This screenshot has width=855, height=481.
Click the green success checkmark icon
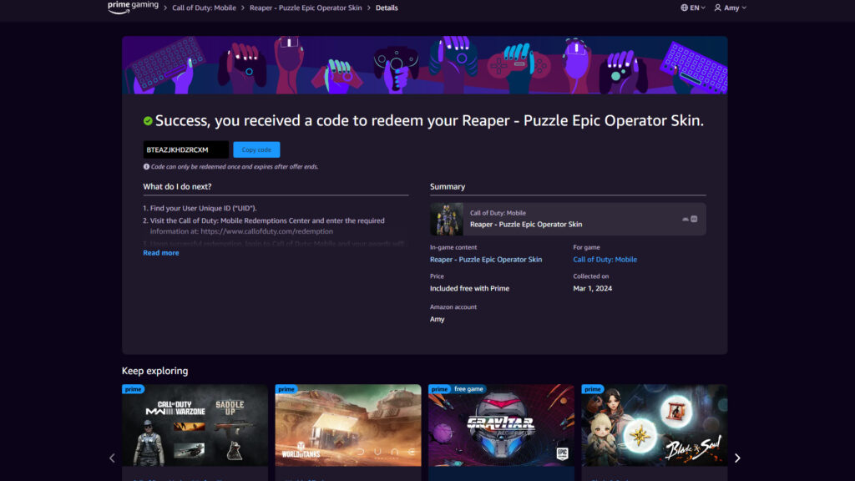[x=148, y=120]
